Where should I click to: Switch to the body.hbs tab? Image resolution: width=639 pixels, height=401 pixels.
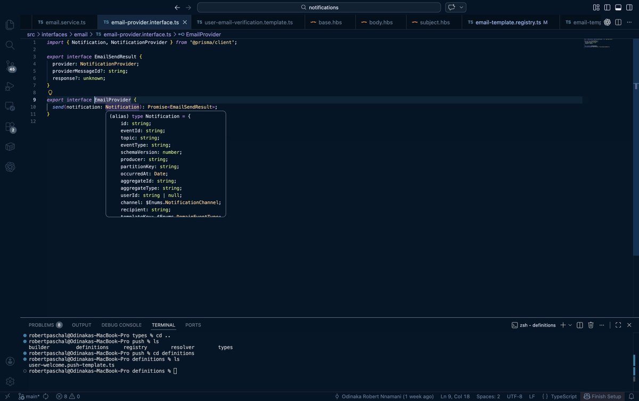click(381, 22)
